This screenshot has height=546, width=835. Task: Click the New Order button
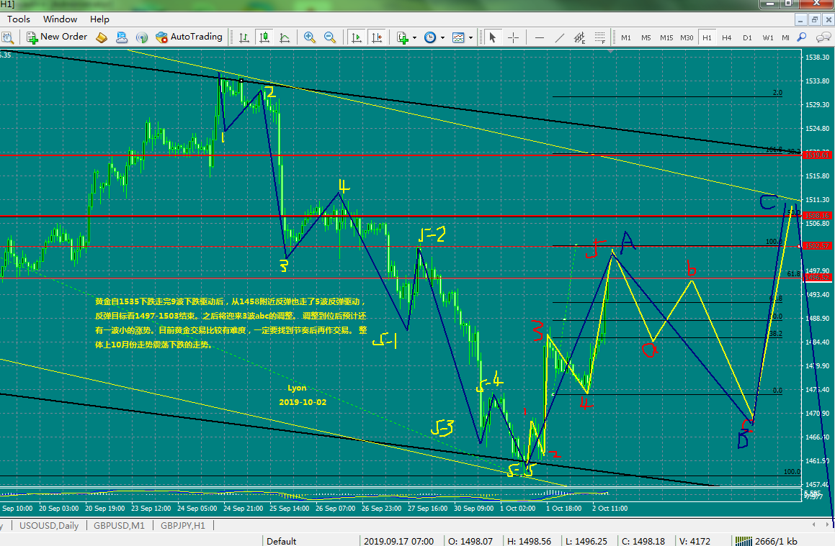(57, 37)
